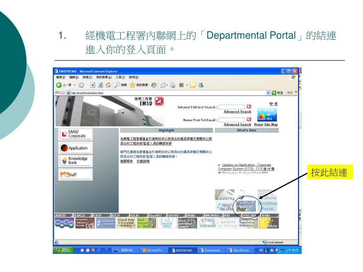
Task: Open the 檢視(V) View menu
Action: 87,77
